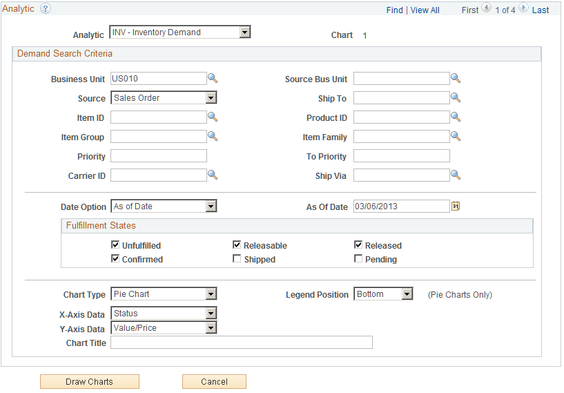Click the Find link
564x393 pixels.
tap(395, 10)
